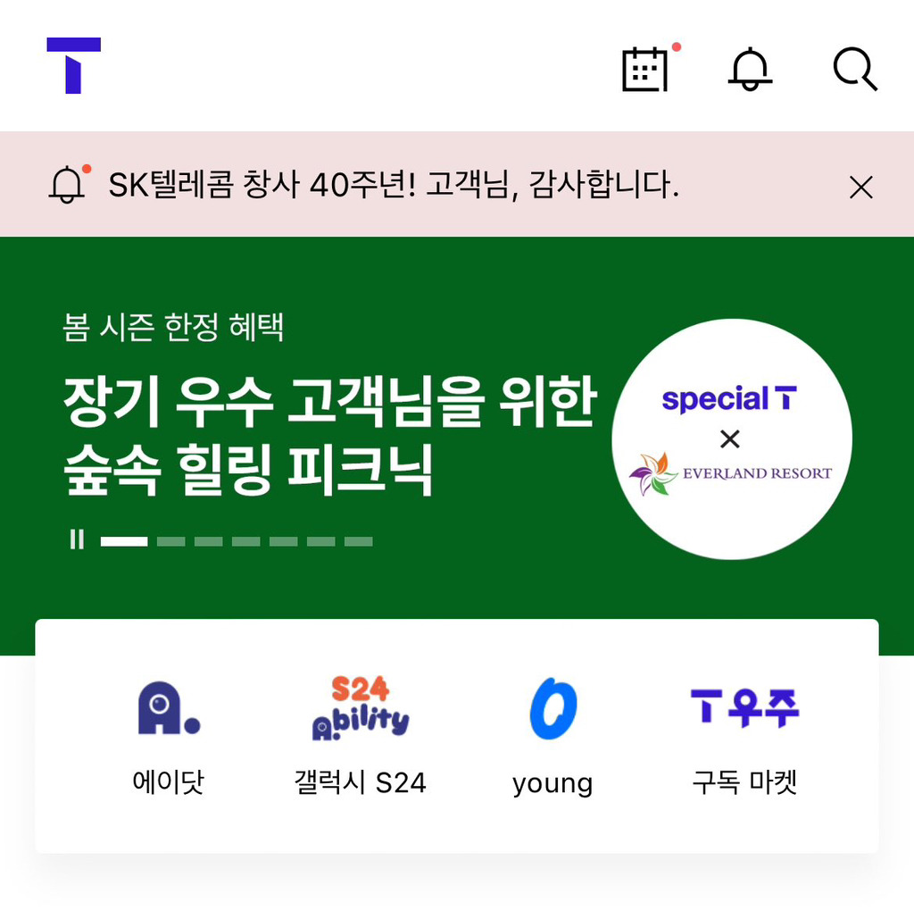Jump to the fourth carousel slide indicator
The image size is (914, 919).
[246, 541]
